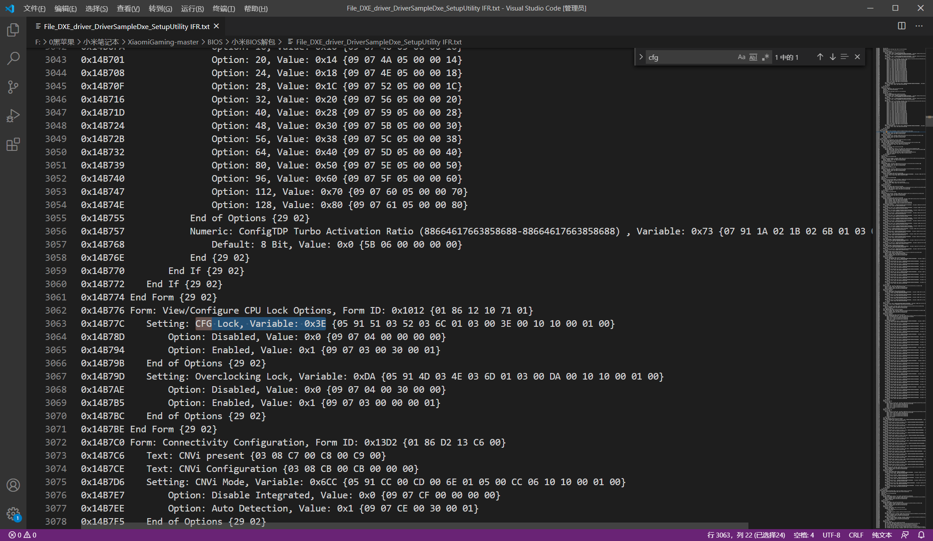
Task: Open the Extensions view
Action: [13, 144]
